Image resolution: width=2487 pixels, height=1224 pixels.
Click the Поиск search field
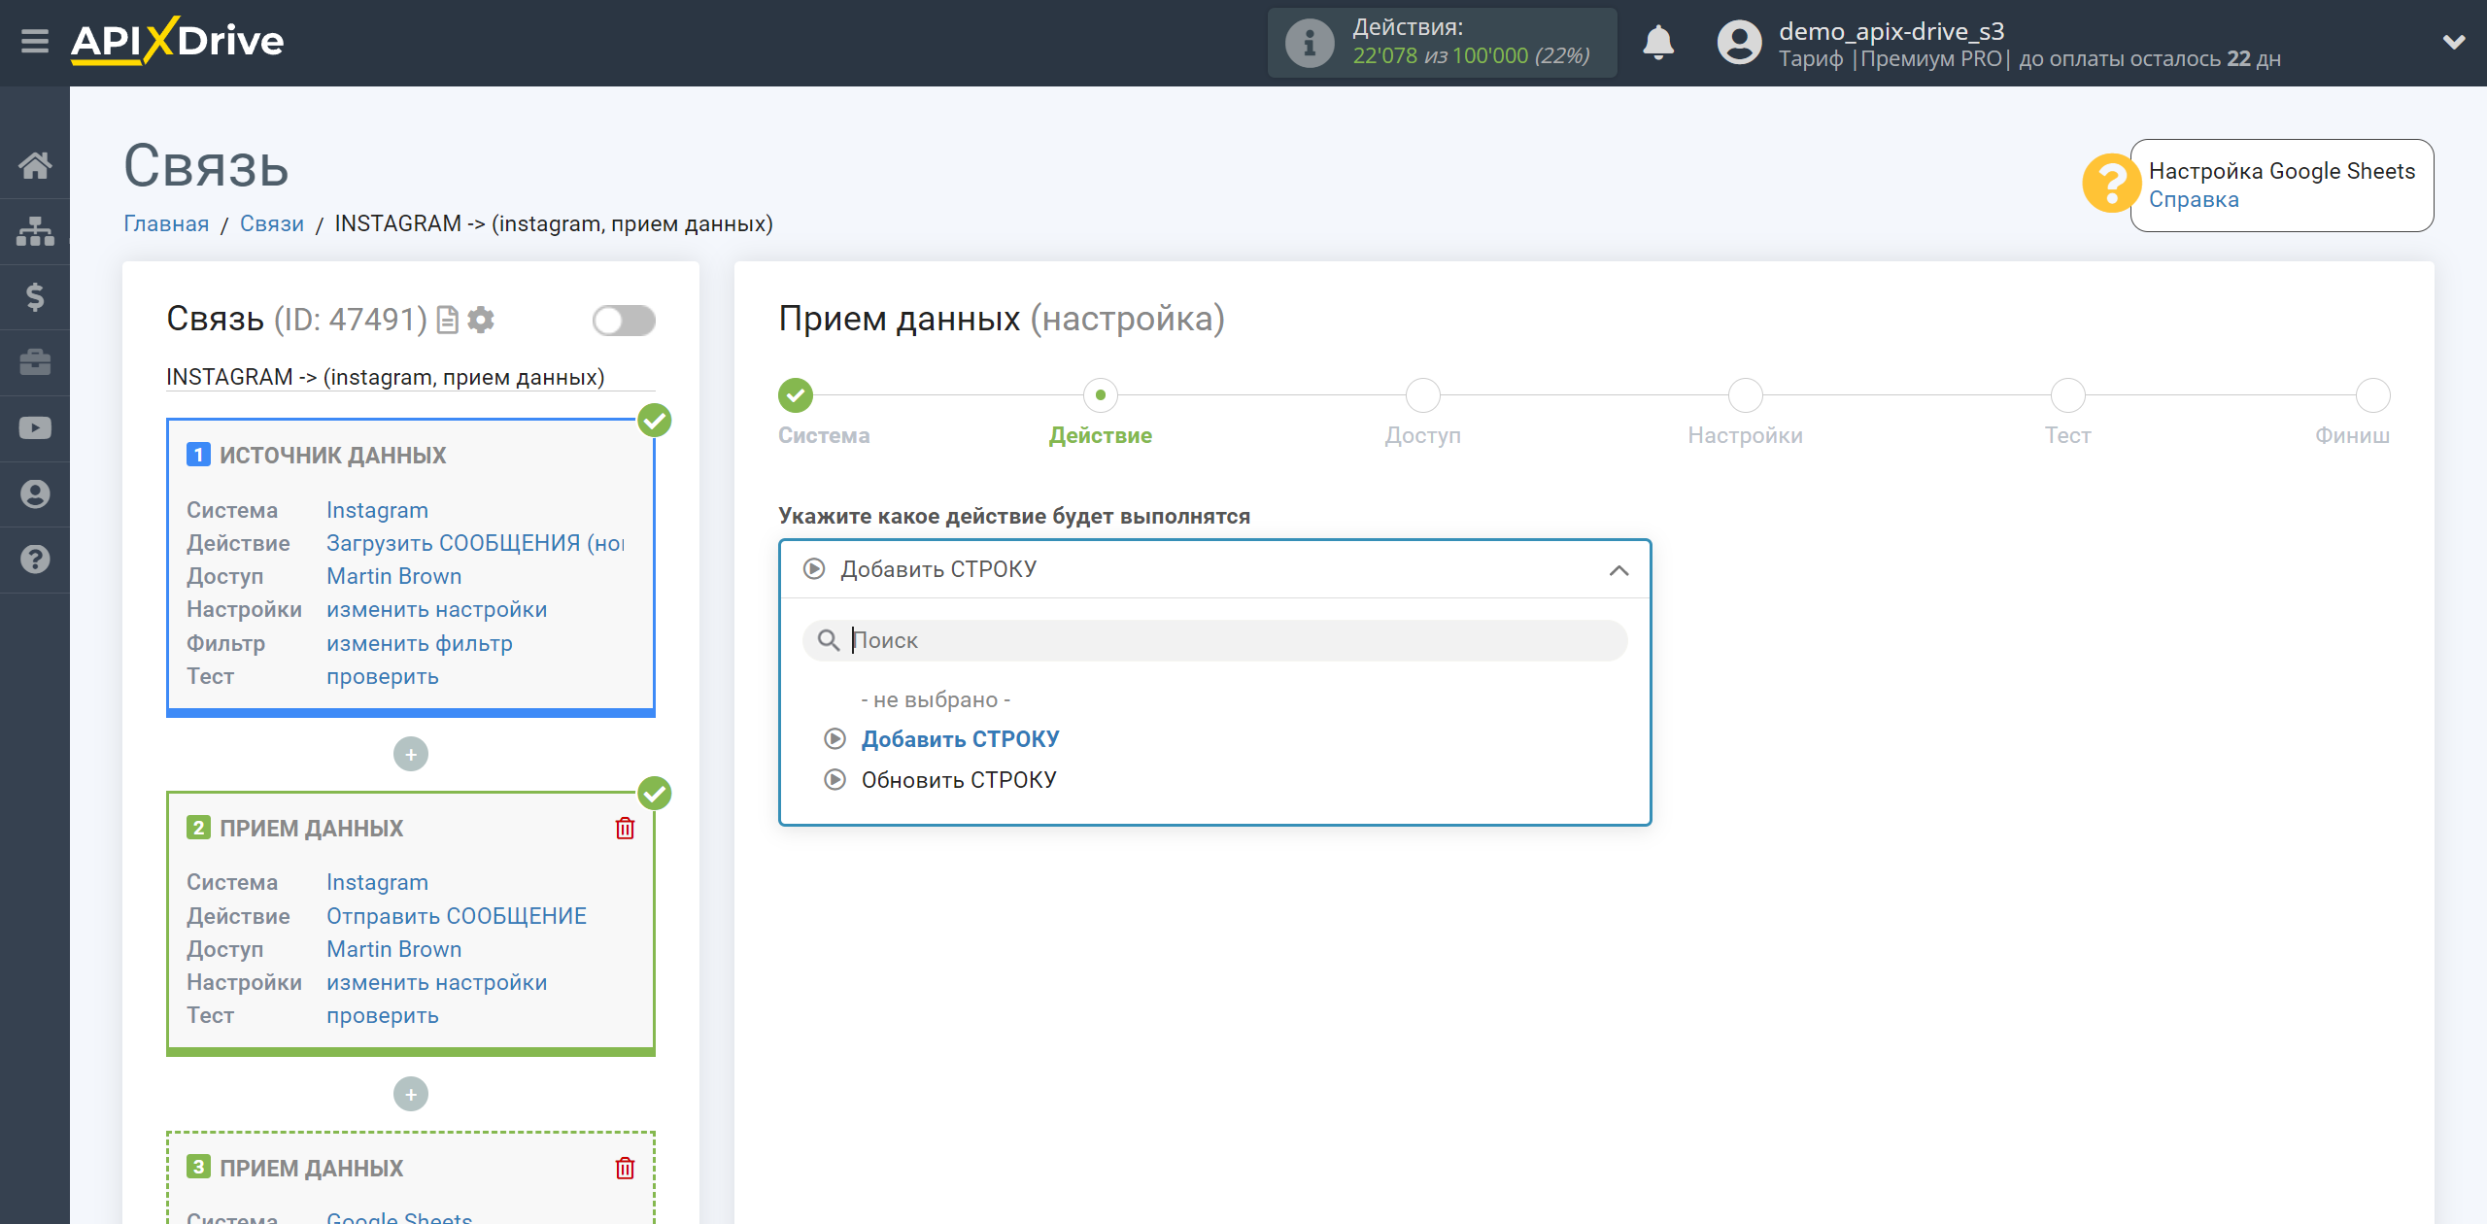(1214, 641)
